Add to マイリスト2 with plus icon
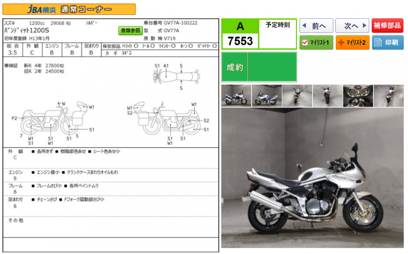Viewport: 408px width, 254px height. [353, 42]
